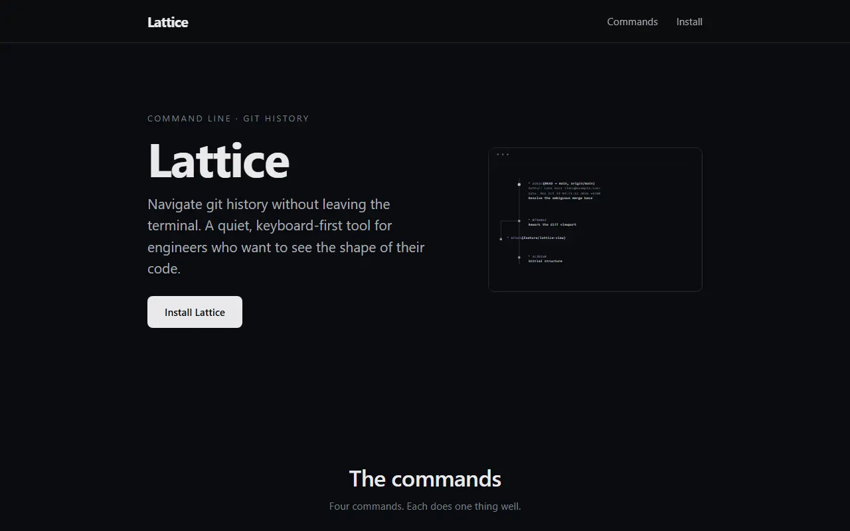This screenshot has width=850, height=531.
Task: Click the large Lattice hero heading
Action: tap(218, 161)
